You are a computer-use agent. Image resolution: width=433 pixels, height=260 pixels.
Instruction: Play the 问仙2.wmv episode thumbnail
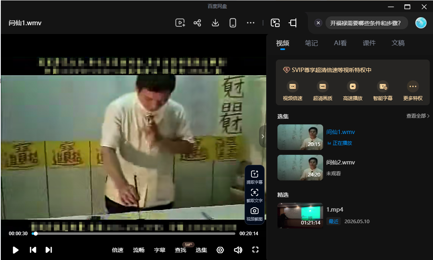click(300, 168)
